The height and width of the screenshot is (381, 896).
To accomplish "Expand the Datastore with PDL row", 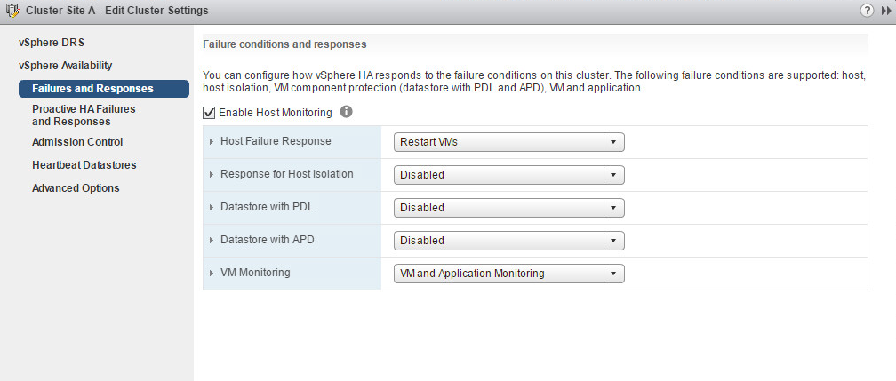I will pyautogui.click(x=212, y=208).
